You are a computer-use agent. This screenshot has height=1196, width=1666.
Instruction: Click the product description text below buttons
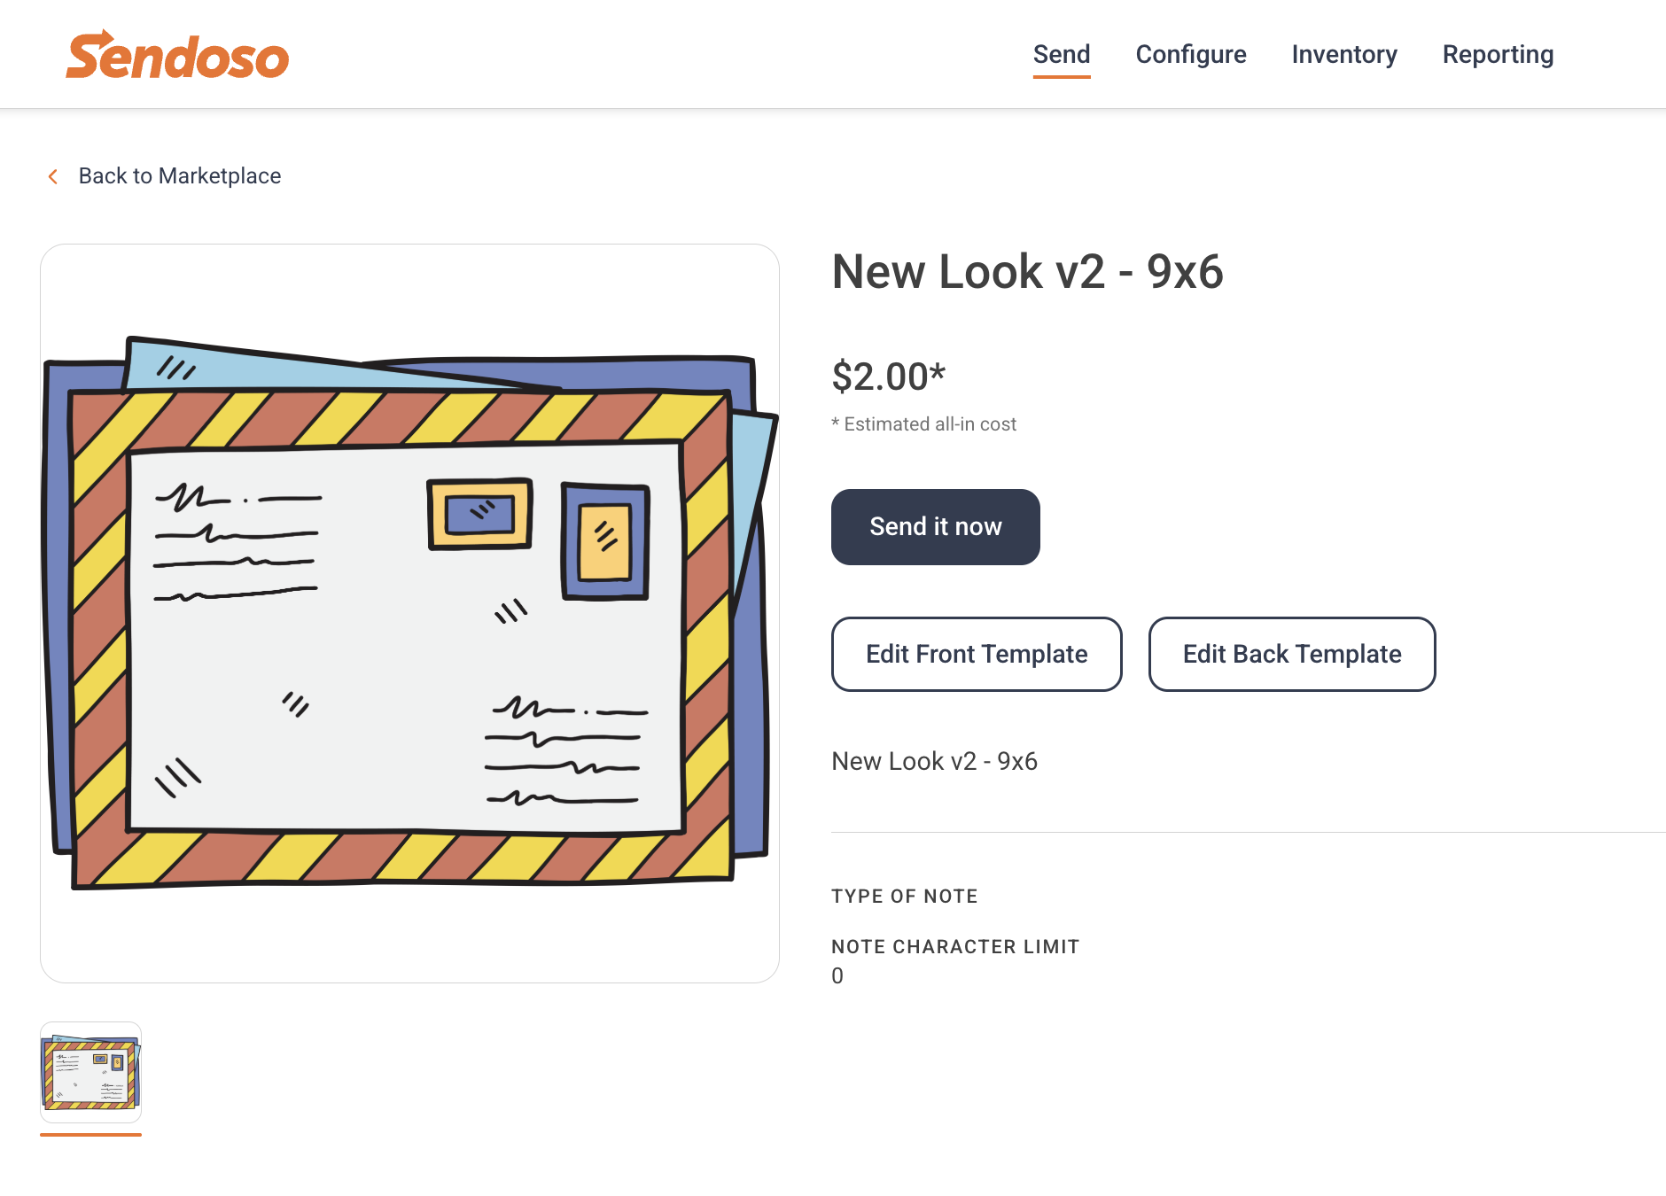pos(934,761)
